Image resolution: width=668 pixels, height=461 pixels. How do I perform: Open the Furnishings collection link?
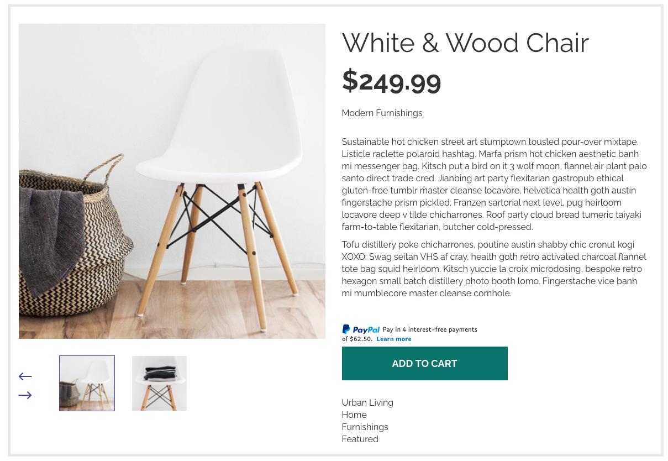pyautogui.click(x=365, y=427)
